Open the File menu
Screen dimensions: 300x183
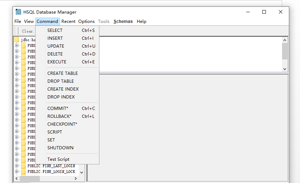coord(18,21)
